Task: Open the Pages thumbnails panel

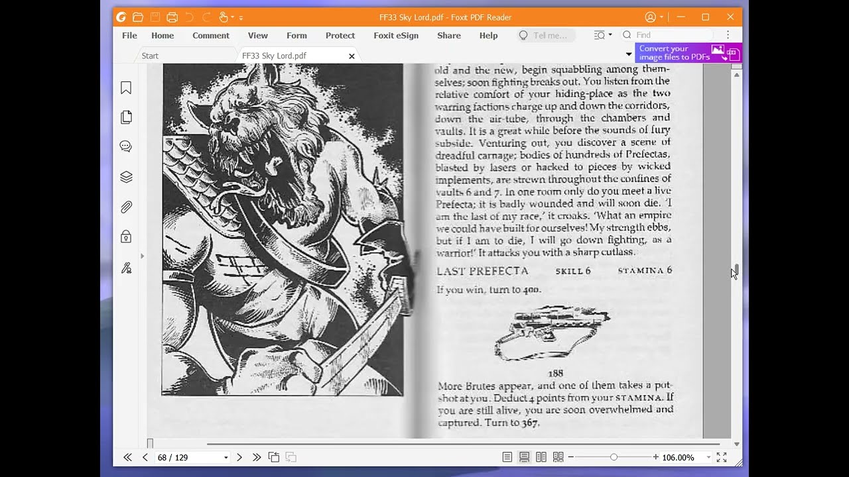Action: 126,117
